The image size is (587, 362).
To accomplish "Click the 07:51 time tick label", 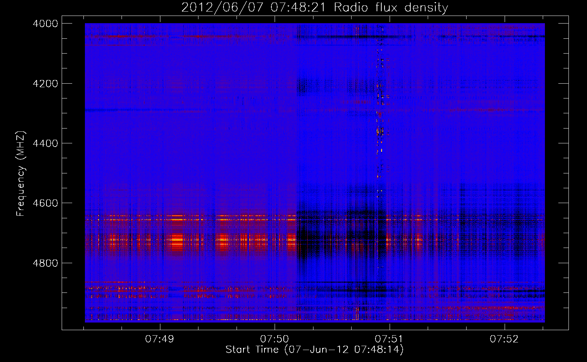I will 389,339.
